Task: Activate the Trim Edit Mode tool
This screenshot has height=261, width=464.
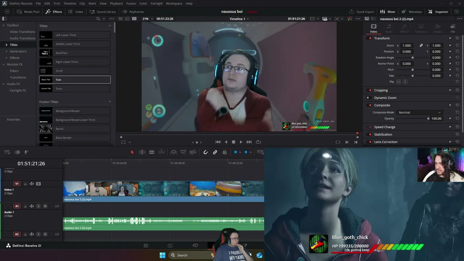Action: click(x=142, y=152)
